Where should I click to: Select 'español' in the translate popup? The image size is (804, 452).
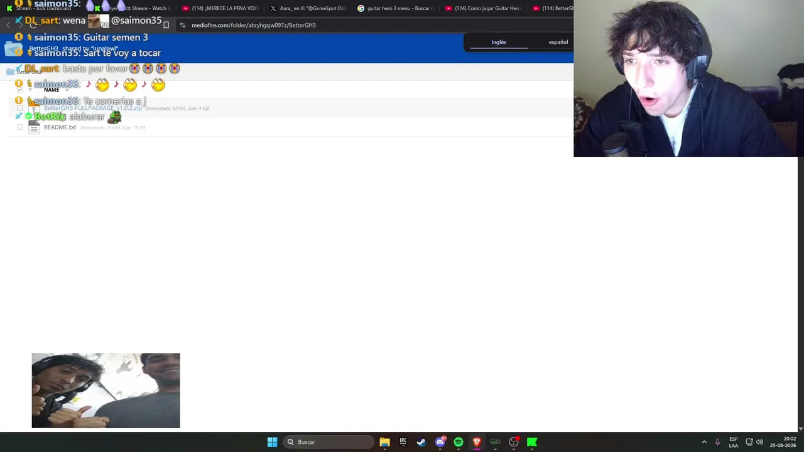(x=558, y=42)
